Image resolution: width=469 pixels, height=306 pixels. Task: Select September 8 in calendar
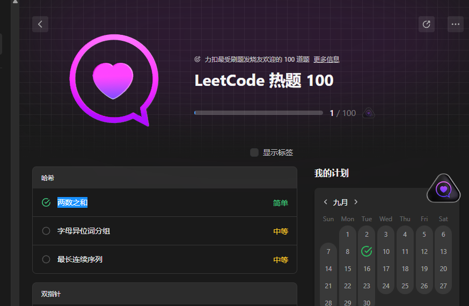coord(348,252)
